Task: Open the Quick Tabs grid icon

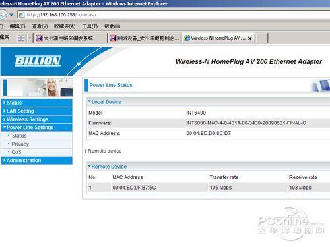Action: 21,38
